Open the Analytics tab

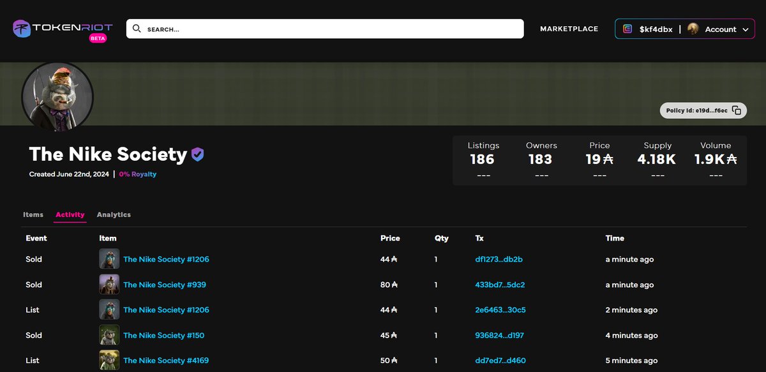(x=114, y=214)
